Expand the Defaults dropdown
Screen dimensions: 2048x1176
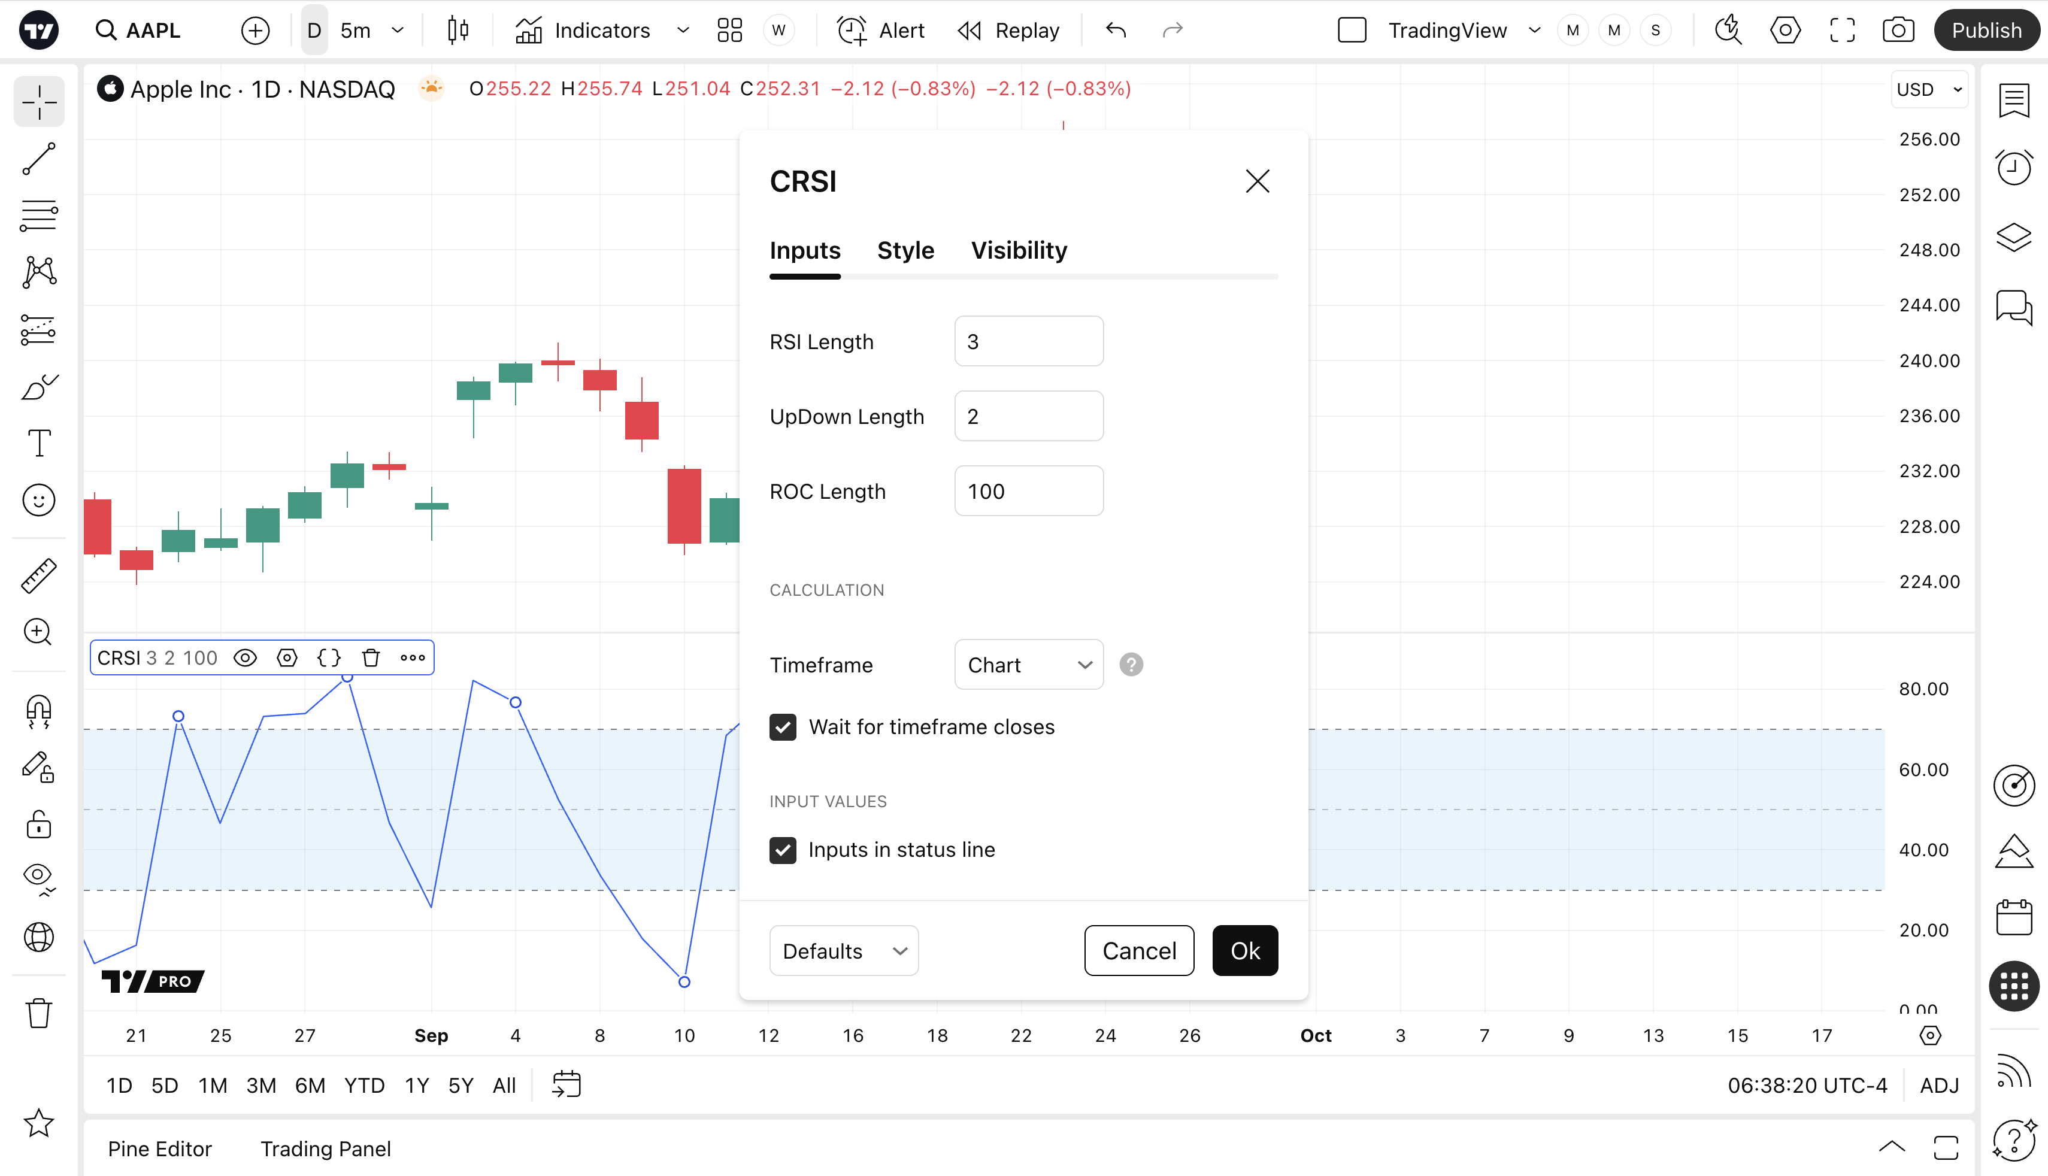(x=843, y=951)
